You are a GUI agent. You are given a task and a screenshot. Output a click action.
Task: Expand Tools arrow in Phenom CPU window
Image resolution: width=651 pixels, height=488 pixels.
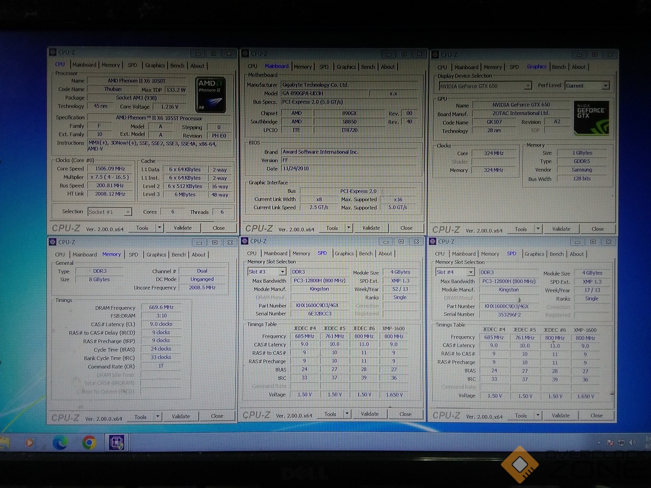[159, 228]
